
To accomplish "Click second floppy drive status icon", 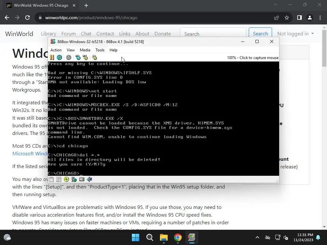I will pos(59,179).
